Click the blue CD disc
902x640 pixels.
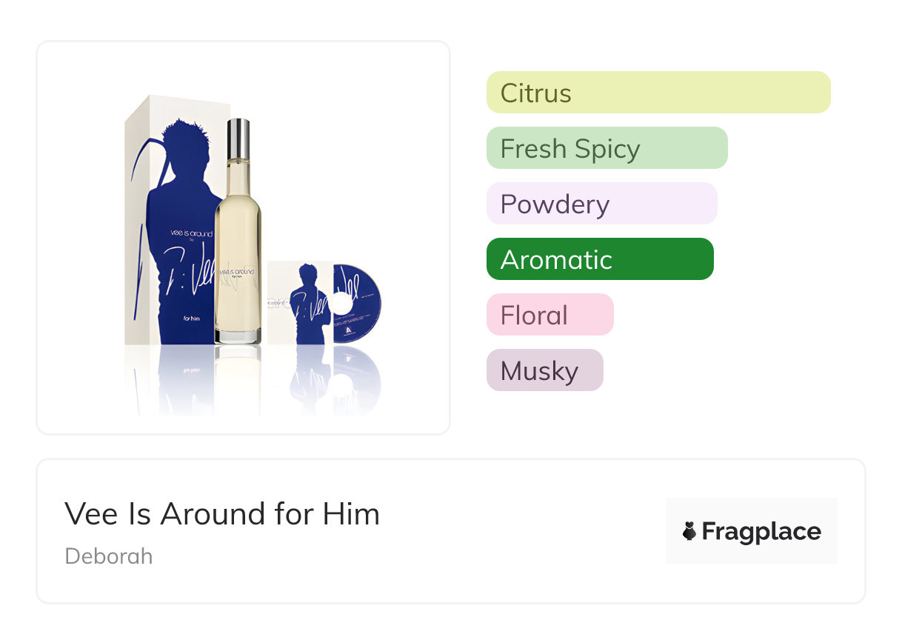coord(358,302)
